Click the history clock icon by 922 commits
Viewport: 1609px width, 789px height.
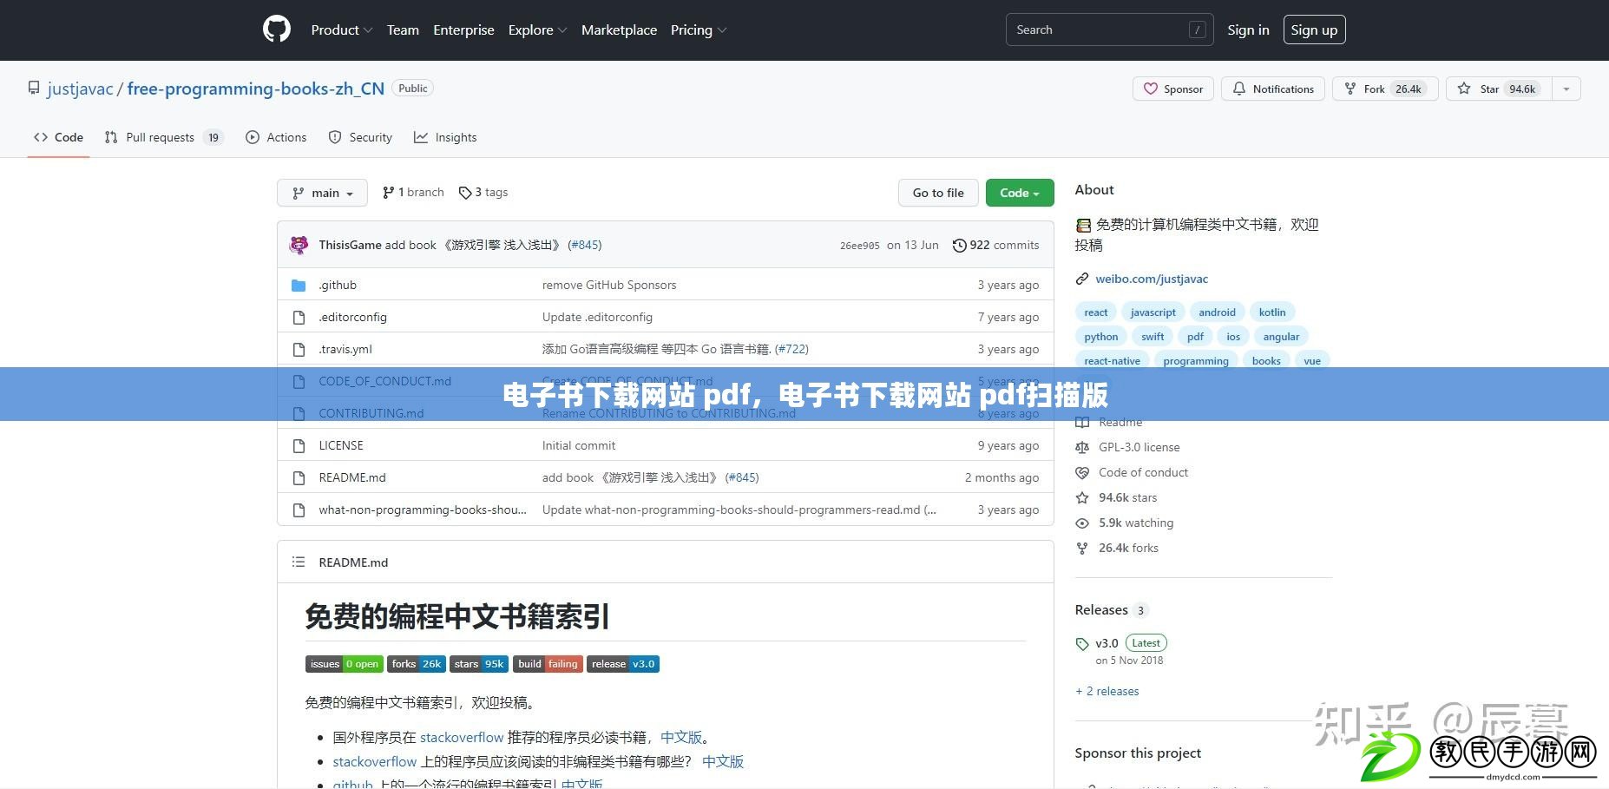coord(959,246)
